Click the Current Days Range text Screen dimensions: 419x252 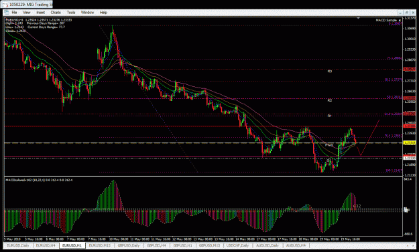(x=46, y=27)
